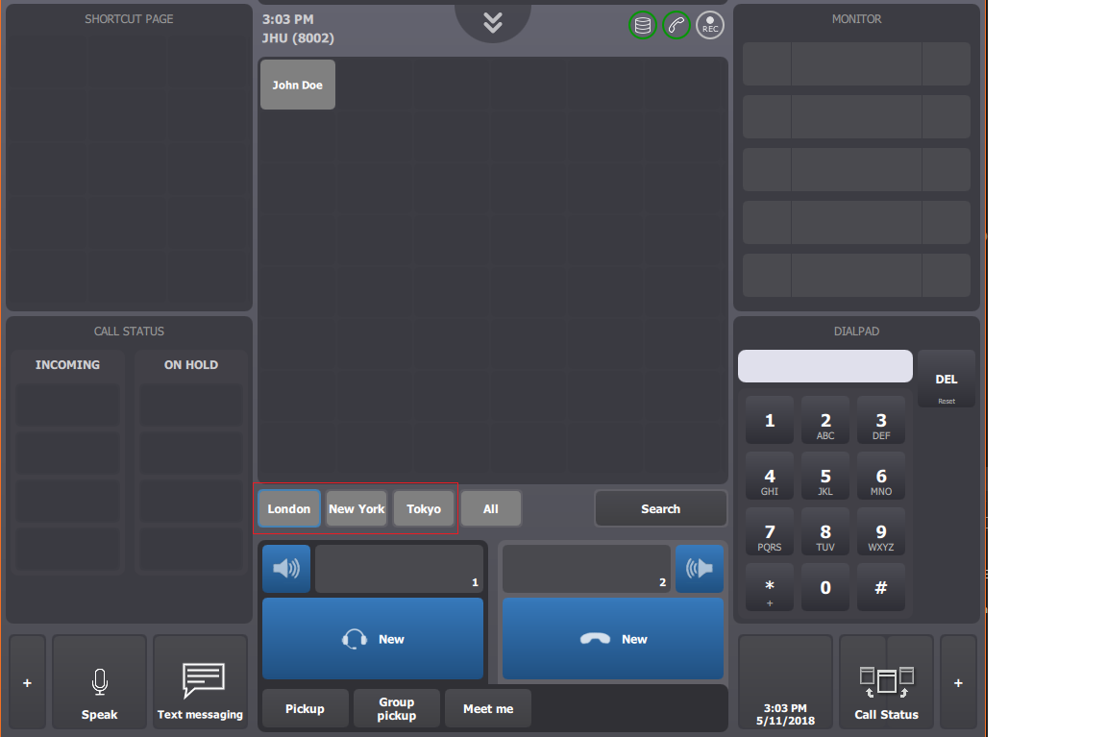Dial digit 1 on the dialpad
The height and width of the screenshot is (737, 1107).
(x=770, y=420)
